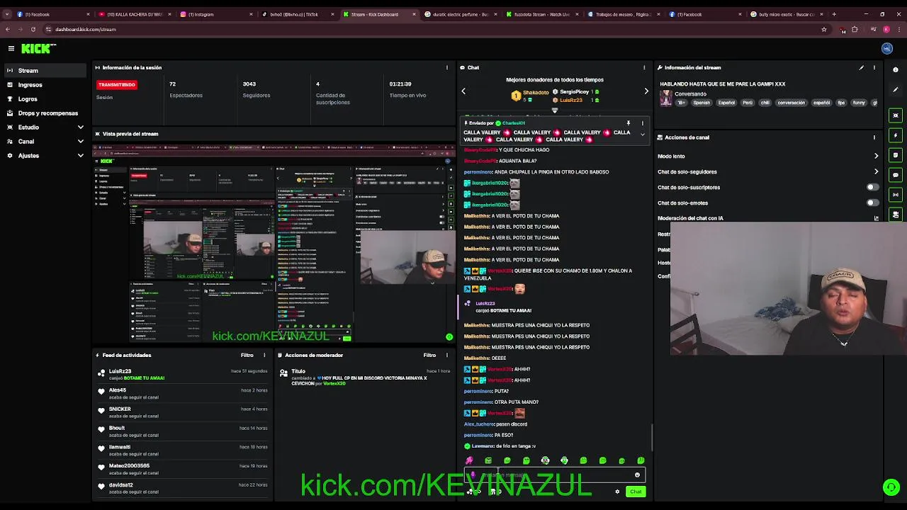Open the Filtro options in Feed de actividades

tap(247, 356)
